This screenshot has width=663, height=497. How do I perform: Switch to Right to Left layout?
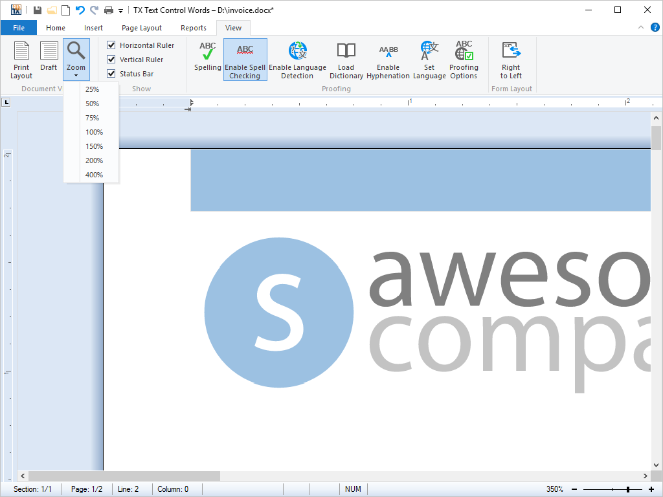point(511,59)
